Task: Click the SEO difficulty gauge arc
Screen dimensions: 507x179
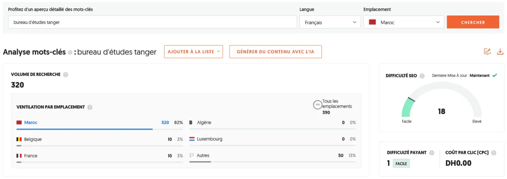Action: [x=442, y=100]
